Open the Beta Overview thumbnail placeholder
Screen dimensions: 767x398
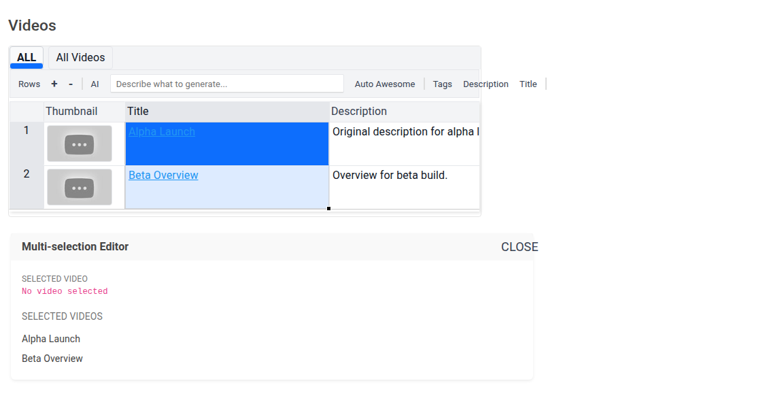coord(80,188)
